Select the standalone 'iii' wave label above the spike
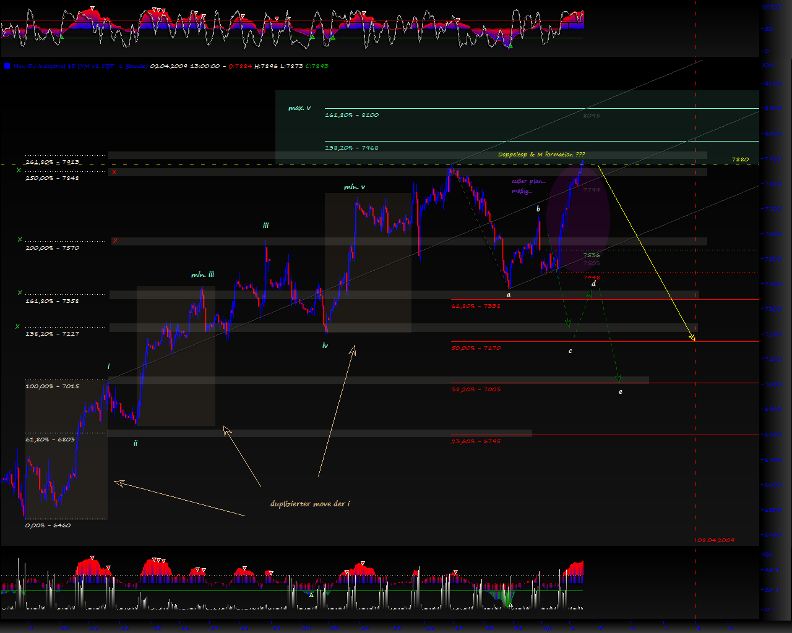 pos(265,226)
